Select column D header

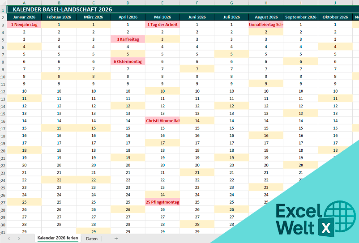(128, 3)
